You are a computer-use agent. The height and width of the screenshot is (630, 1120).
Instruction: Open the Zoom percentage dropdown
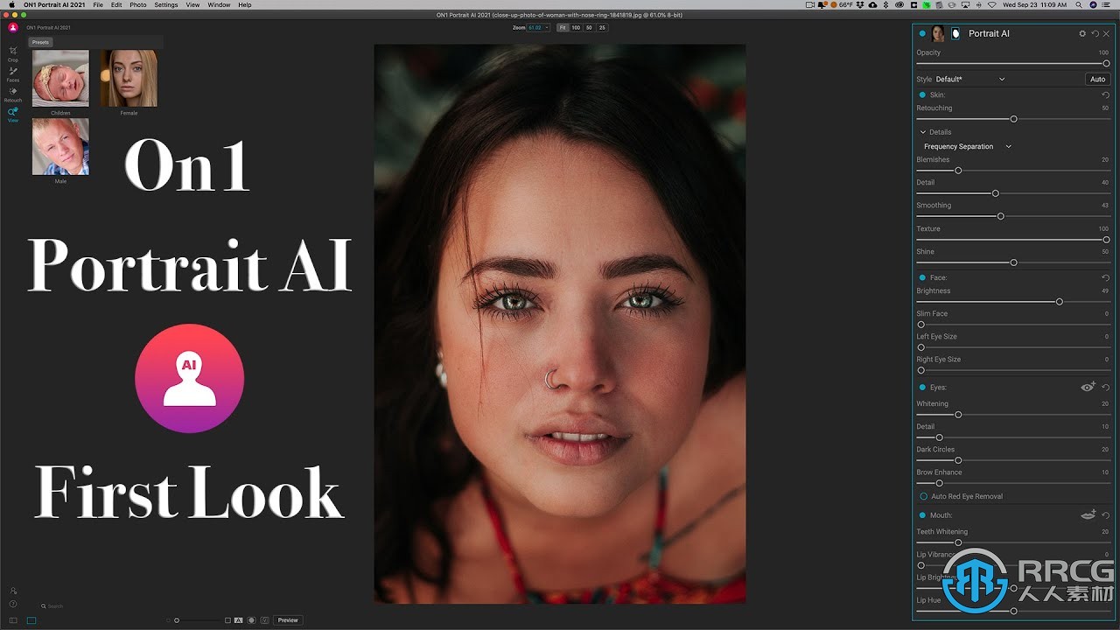[538, 28]
